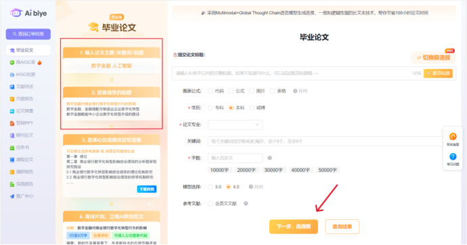
Task: Choose the 40000字 preset
Action: click(x=301, y=170)
